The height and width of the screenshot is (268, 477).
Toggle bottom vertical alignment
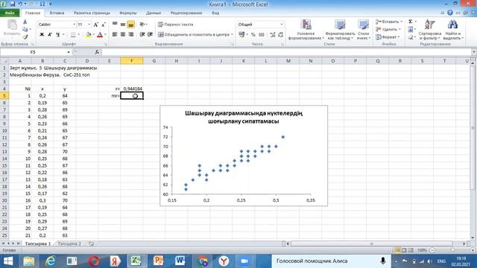tap(131, 25)
